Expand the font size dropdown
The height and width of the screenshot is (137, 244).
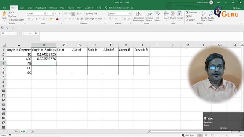53,14
